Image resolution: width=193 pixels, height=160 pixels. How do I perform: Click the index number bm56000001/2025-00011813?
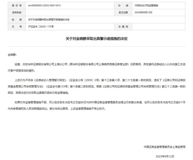tap(44, 6)
